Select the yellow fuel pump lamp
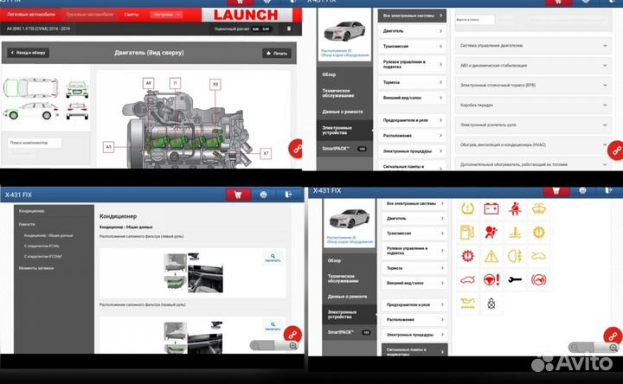 point(467,233)
